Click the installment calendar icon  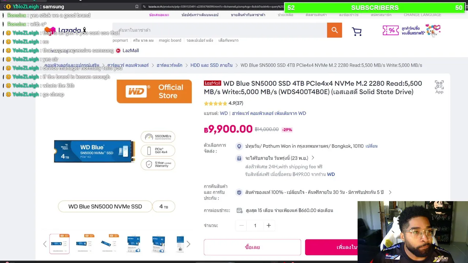coord(239,210)
